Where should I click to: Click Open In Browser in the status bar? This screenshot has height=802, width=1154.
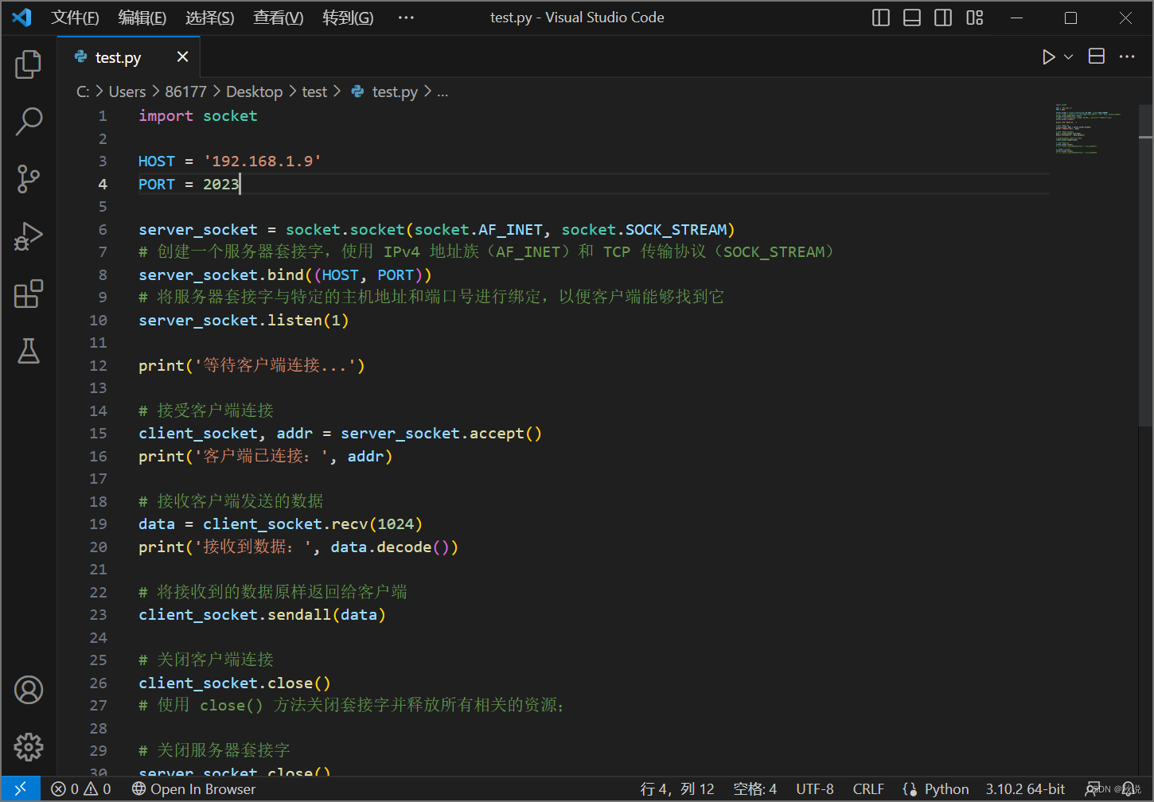click(x=193, y=788)
